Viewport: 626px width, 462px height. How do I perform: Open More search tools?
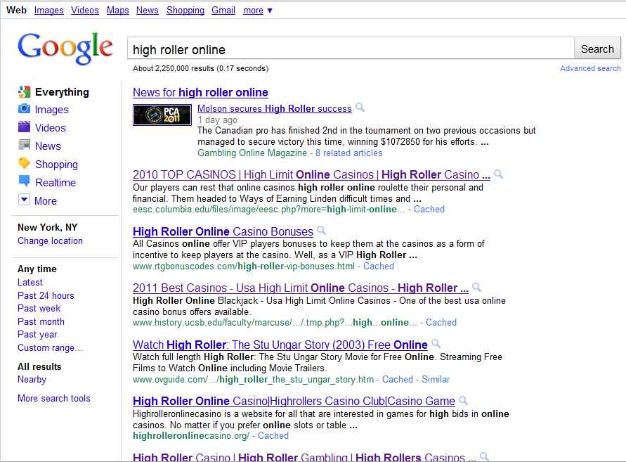[x=54, y=399]
